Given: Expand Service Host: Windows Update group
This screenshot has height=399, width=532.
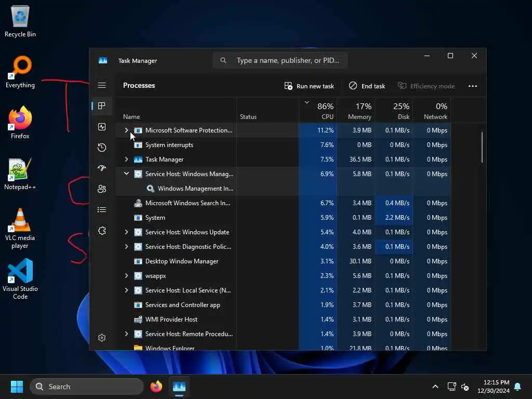Looking at the screenshot, I should click(126, 232).
